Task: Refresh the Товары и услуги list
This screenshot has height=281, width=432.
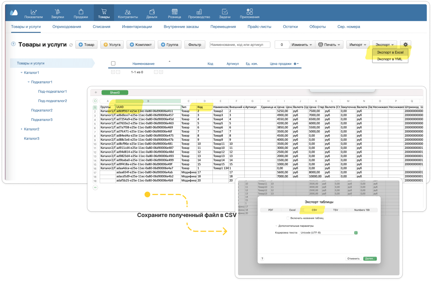Action: 71,45
